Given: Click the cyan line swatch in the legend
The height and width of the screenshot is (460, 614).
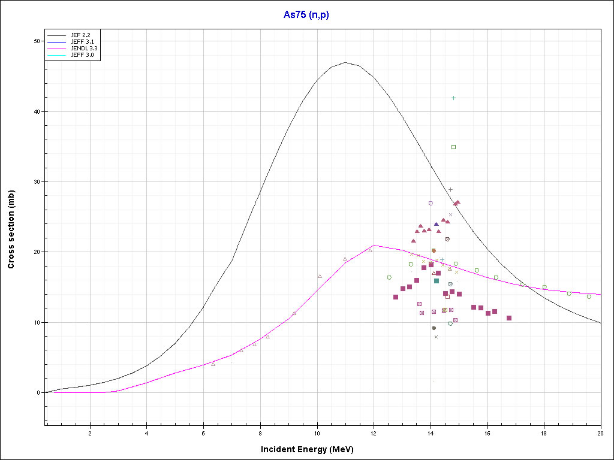Looking at the screenshot, I should pos(58,55).
